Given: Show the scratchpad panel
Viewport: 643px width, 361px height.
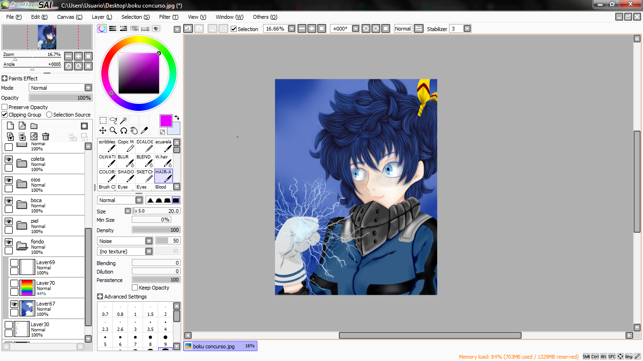Looking at the screenshot, I should pyautogui.click(x=156, y=29).
